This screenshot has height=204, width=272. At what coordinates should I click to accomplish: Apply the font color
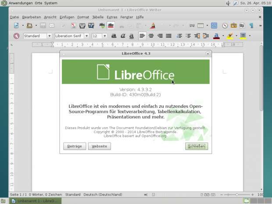pyautogui.click(x=216, y=36)
